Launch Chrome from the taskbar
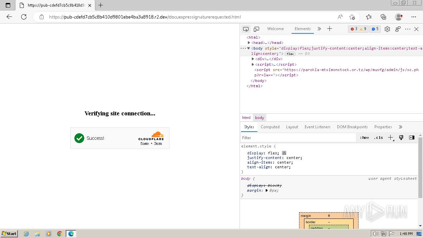423x238 pixels. click(60, 234)
